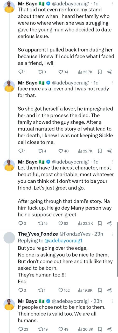Viewport: 118px width, 333px height.
Task: Bookmark the tweet with 20.8K views
Action: (100, 329)
